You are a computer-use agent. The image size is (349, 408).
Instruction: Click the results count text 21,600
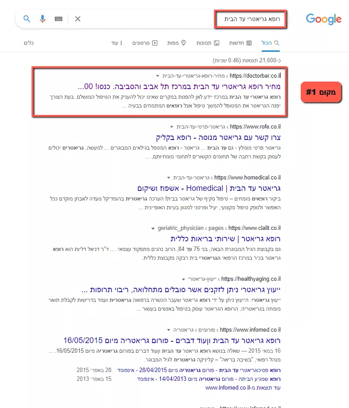pos(246,61)
